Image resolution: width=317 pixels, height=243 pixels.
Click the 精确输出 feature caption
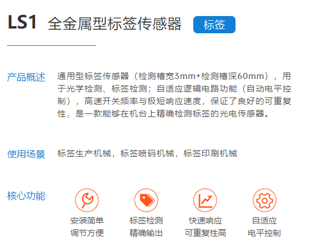[146, 233]
